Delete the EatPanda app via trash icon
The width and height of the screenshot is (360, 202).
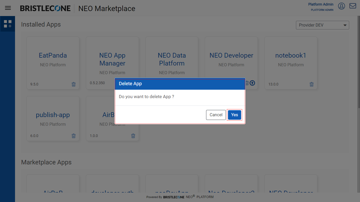pyautogui.click(x=74, y=84)
